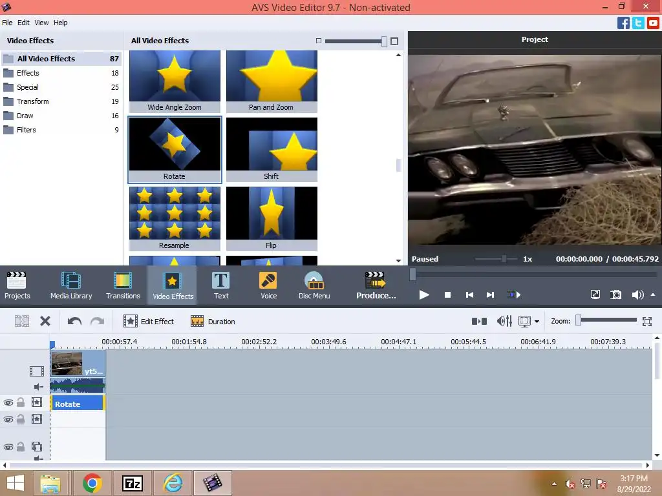662x496 pixels.
Task: Choose the Wide Angle Zoom effect
Action: pyautogui.click(x=175, y=81)
